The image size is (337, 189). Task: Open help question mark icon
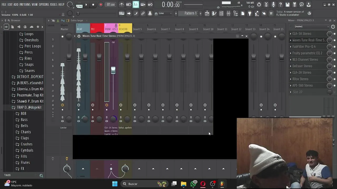(x=280, y=4)
